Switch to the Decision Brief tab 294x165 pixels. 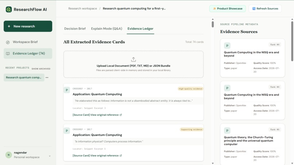coord(75,29)
